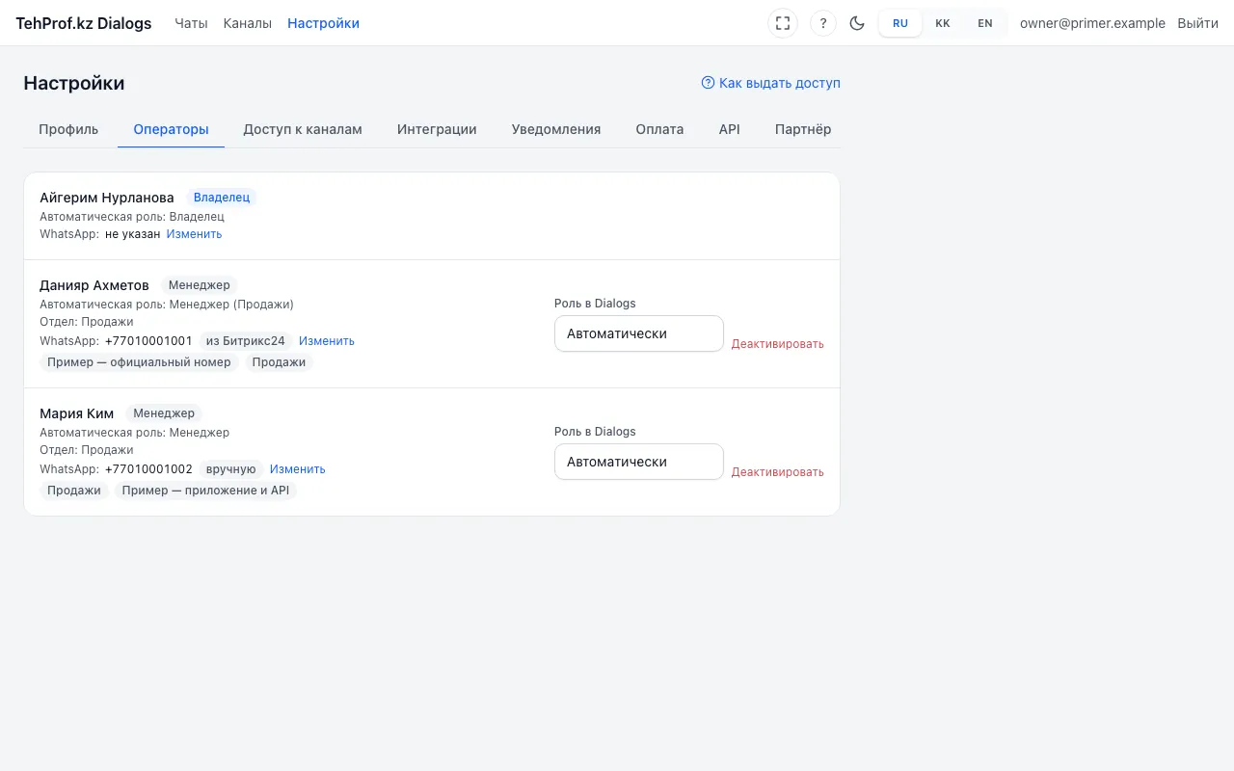This screenshot has height=771, width=1234.
Task: Switch interface language to KK
Action: point(943,23)
